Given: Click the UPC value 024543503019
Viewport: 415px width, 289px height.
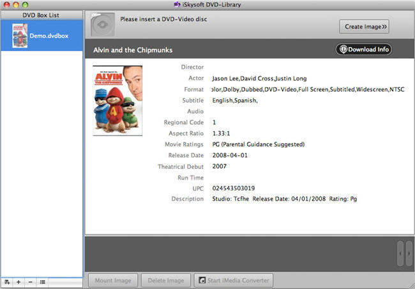Looking at the screenshot, I should [234, 188].
